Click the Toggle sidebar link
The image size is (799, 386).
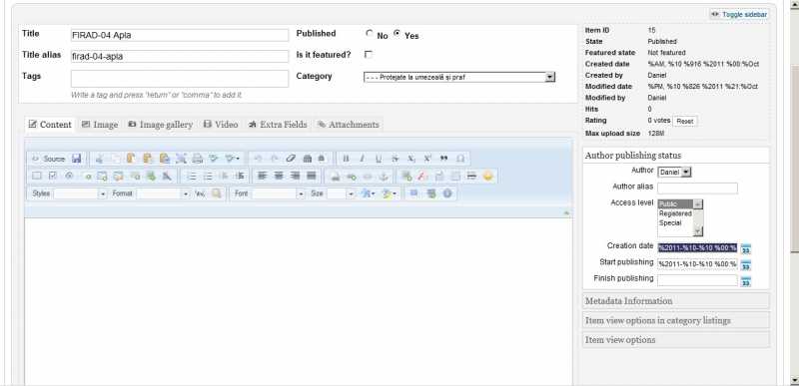click(x=739, y=15)
